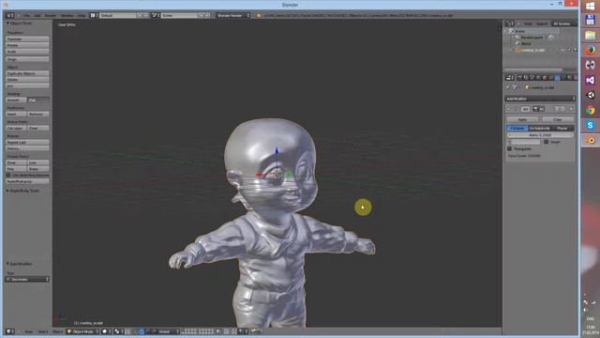600x338 pixels.
Task: Toggle modifier viewport visibility icon
Action: 542,109
